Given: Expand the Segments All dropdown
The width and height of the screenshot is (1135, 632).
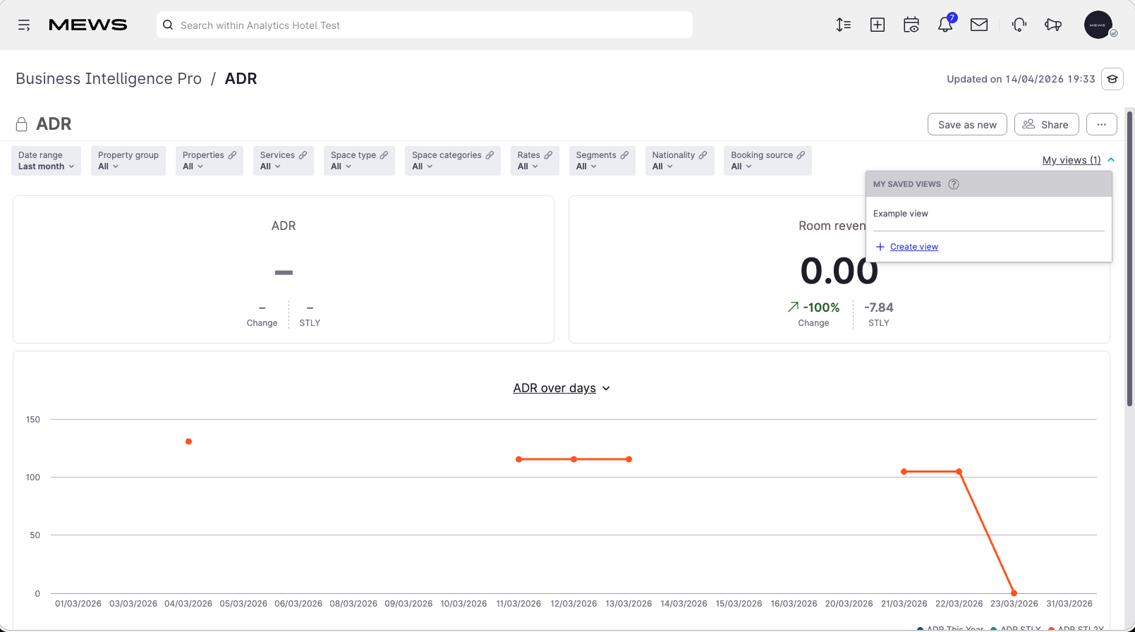Looking at the screenshot, I should tap(602, 161).
